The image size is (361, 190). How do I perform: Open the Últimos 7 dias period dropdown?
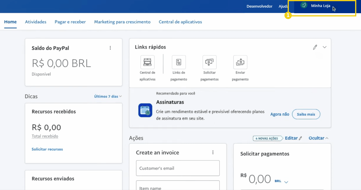pyautogui.click(x=108, y=96)
